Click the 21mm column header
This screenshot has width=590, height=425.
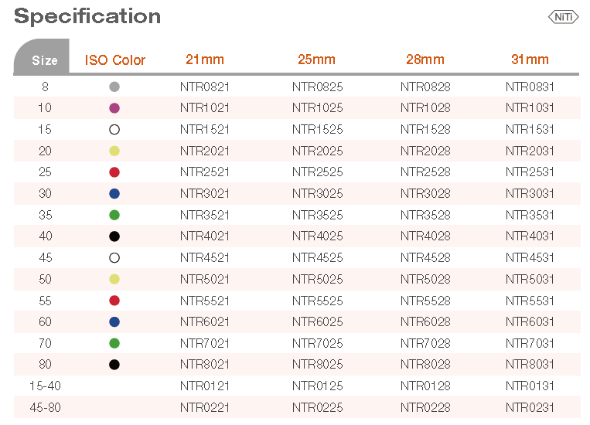click(x=205, y=59)
